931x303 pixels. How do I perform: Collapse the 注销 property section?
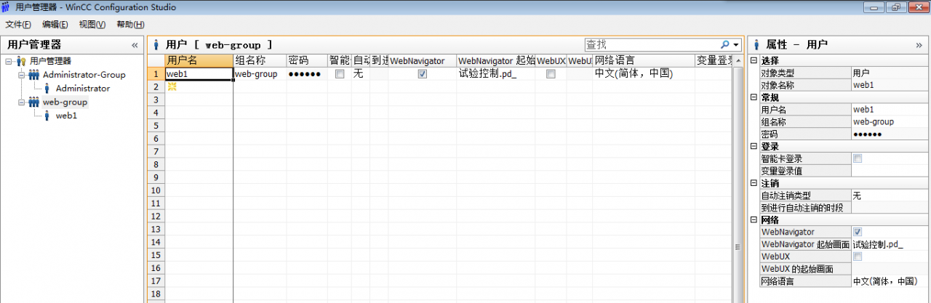click(754, 183)
